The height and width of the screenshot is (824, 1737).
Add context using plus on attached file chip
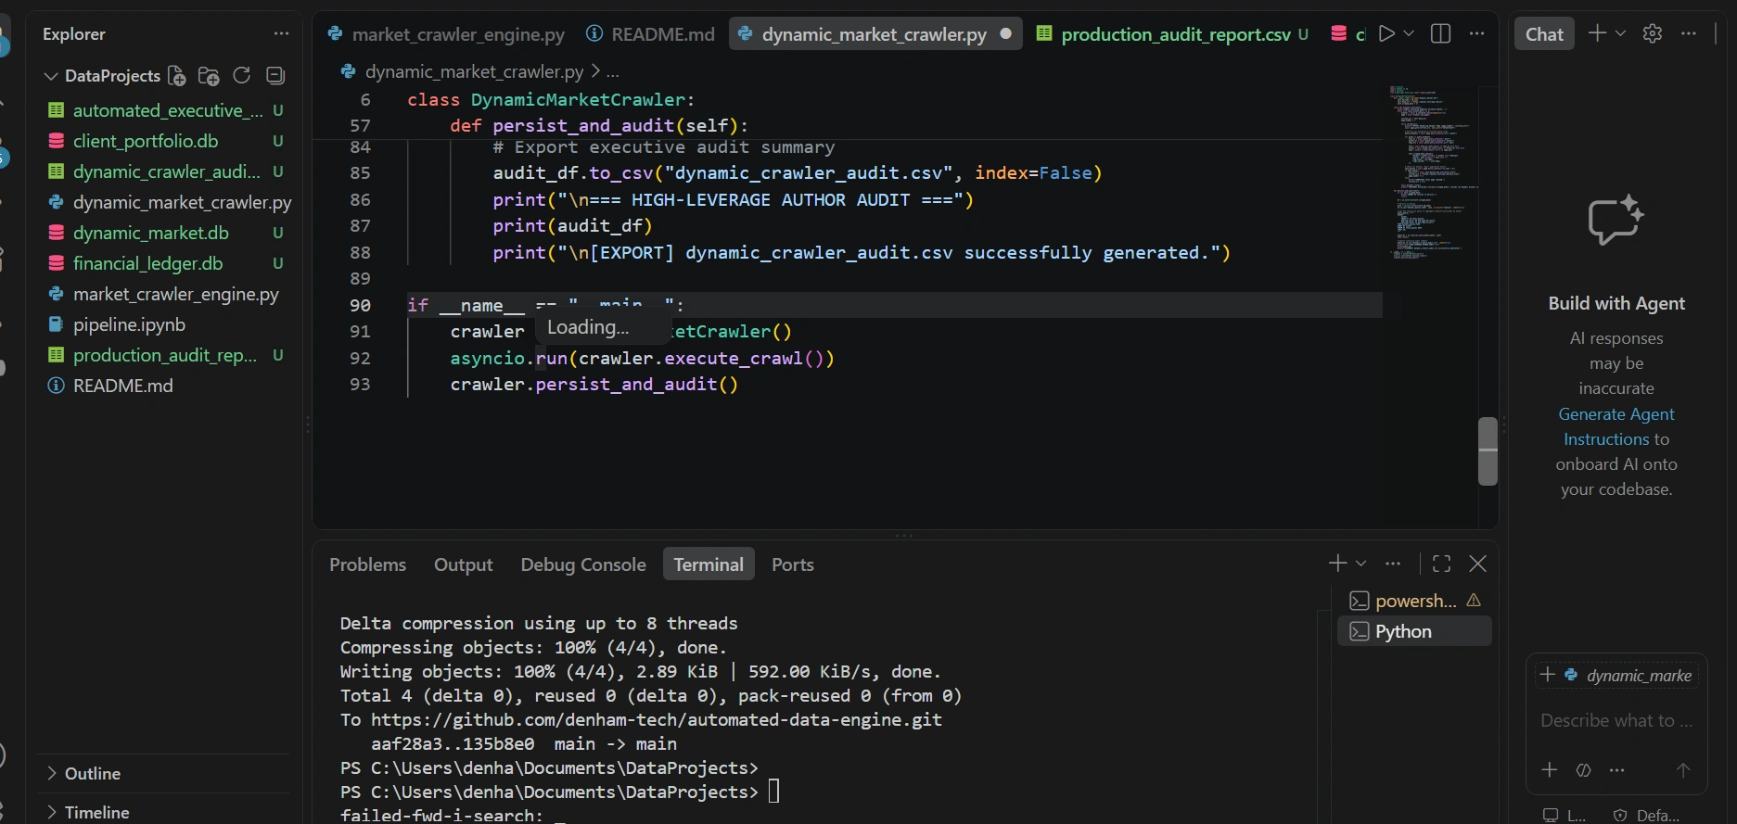click(1547, 675)
